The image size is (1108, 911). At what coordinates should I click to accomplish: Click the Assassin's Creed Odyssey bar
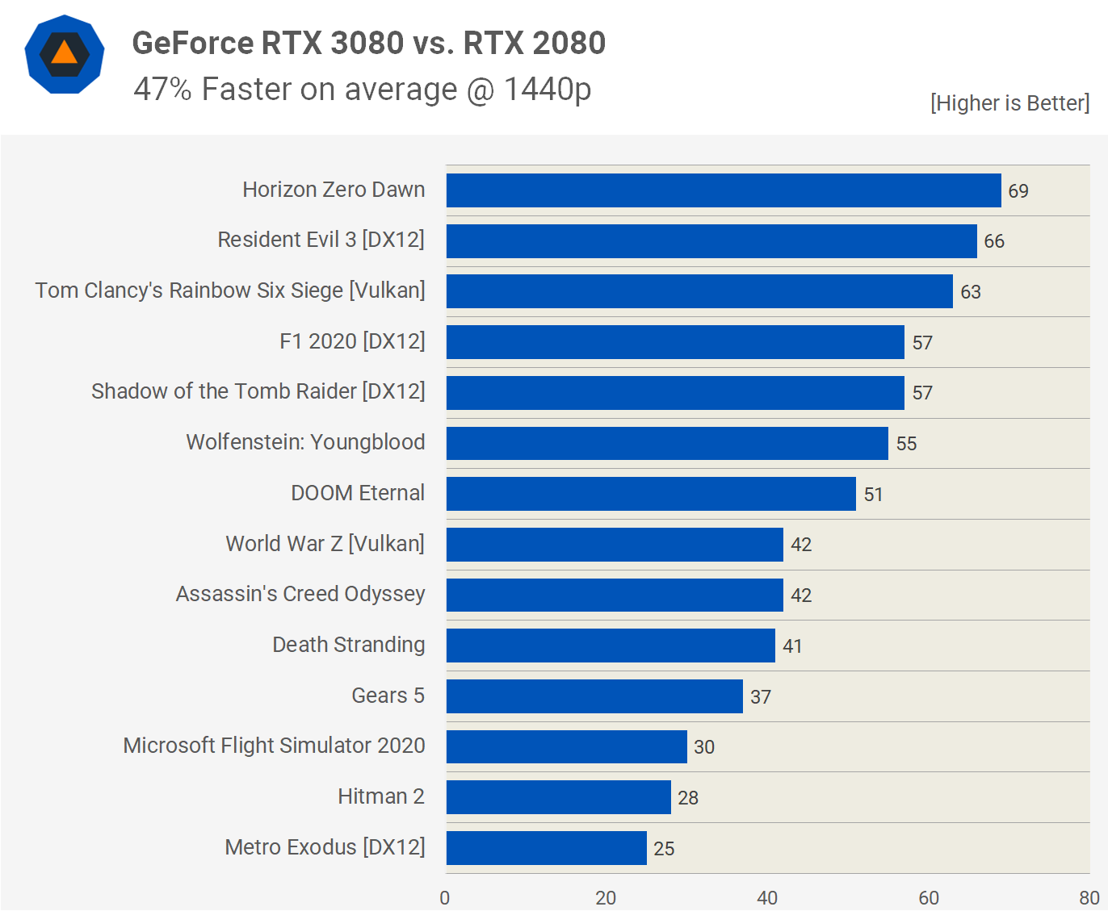[x=614, y=595]
